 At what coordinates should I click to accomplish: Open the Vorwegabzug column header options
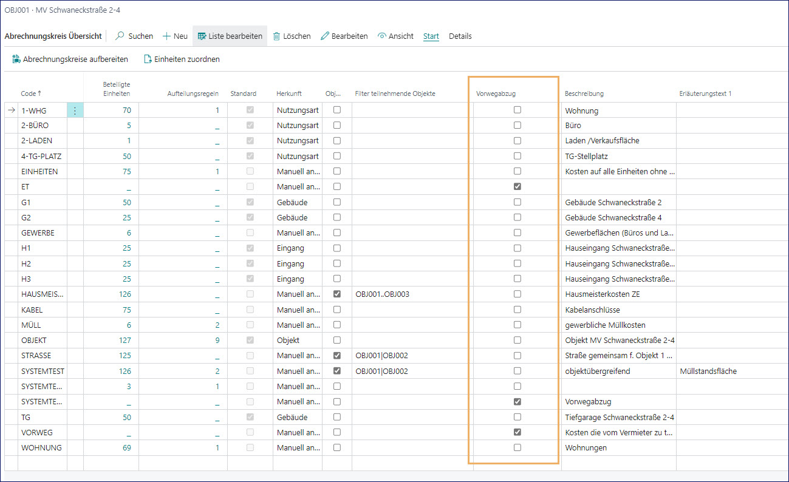tap(496, 93)
